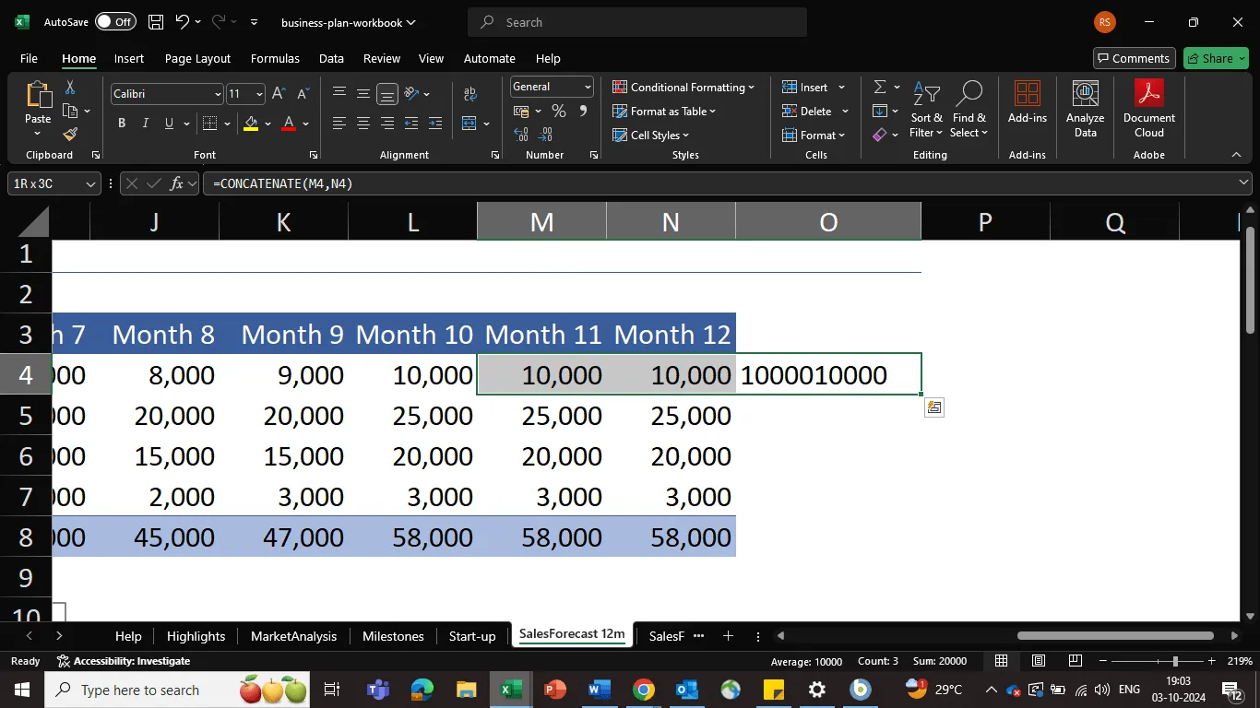Toggle Center alignment
The width and height of the screenshot is (1260, 708).
[x=363, y=124]
